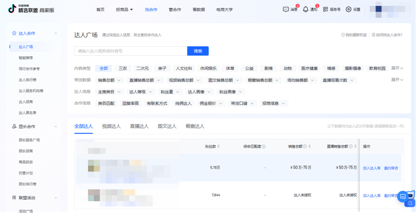Switch to the 视频达人 tab
Image resolution: width=418 pixels, height=214 pixels.
[x=111, y=126]
